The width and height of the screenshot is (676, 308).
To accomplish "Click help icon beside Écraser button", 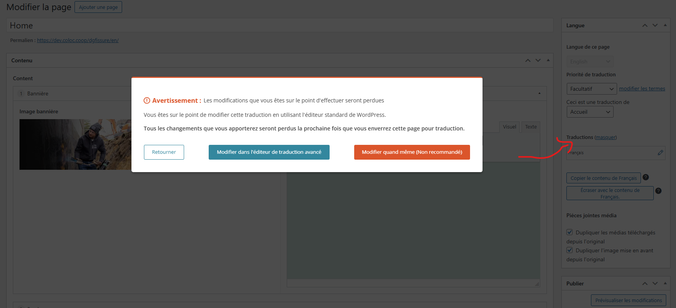I will (658, 191).
